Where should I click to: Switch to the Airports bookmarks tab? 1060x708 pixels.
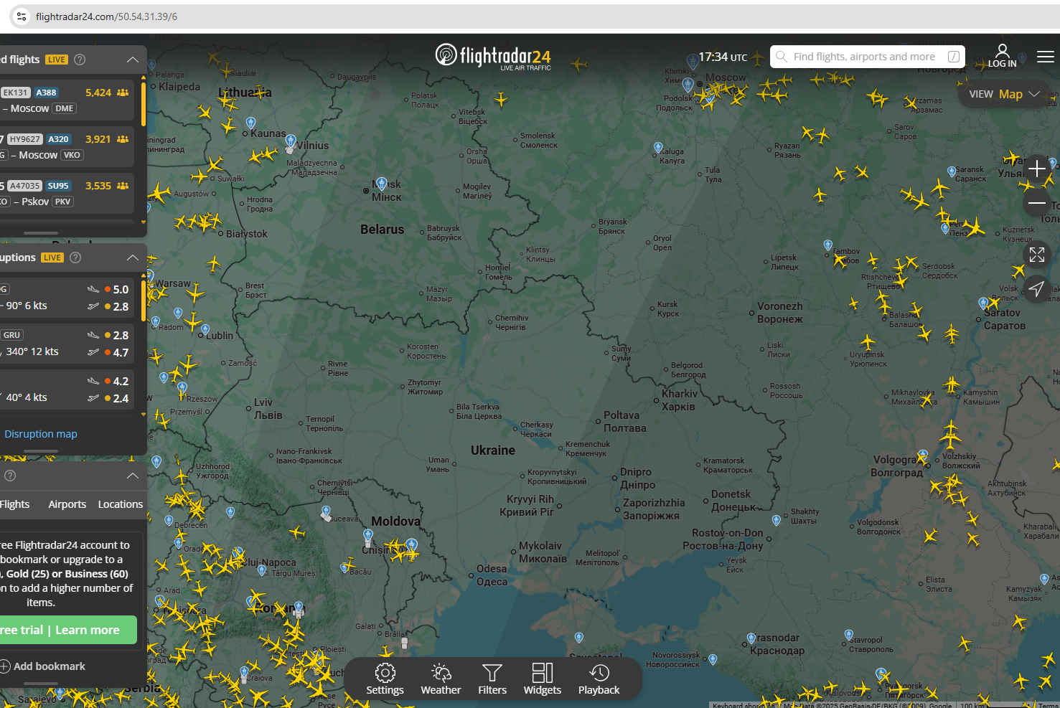point(67,504)
